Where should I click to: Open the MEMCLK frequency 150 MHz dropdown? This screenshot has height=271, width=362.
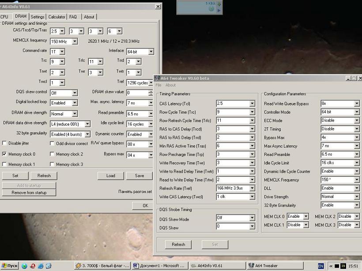click(x=75, y=41)
